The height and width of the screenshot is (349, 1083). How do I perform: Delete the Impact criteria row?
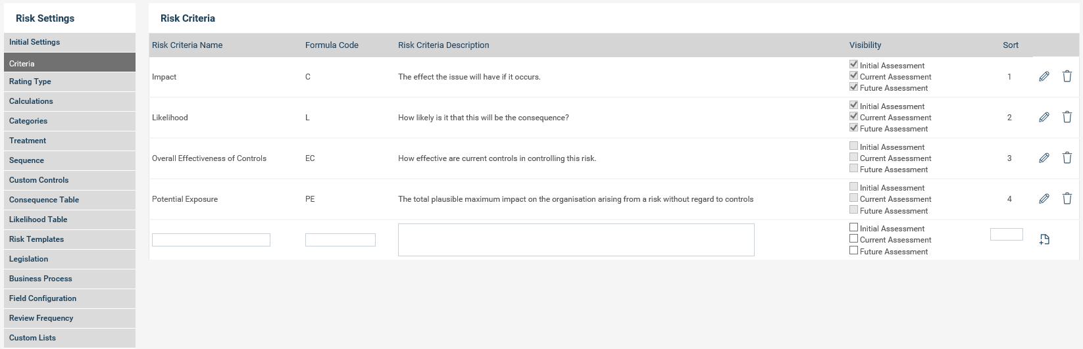coord(1067,76)
